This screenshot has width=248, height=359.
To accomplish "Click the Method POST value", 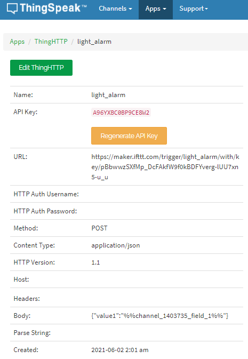I will click(x=99, y=228).
